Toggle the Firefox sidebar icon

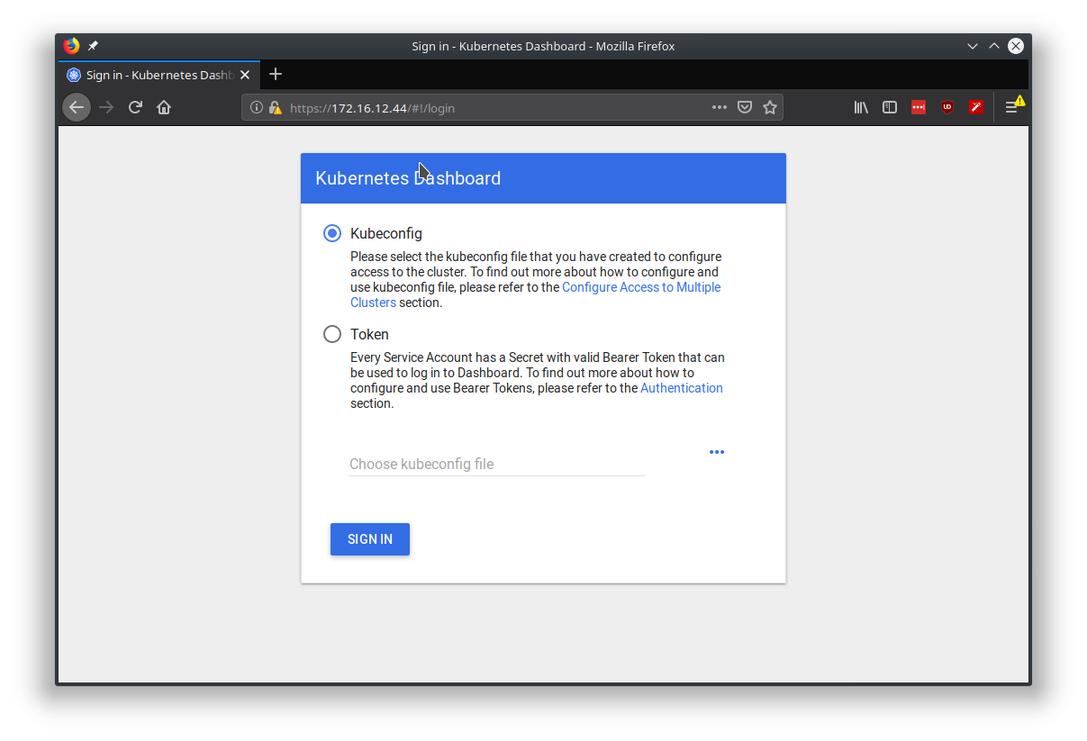click(890, 107)
